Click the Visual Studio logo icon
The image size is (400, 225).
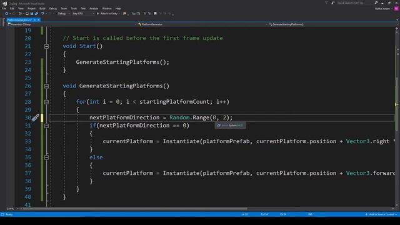[4, 3]
